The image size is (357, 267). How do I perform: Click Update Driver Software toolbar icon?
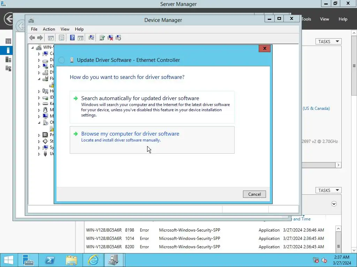tap(102, 38)
